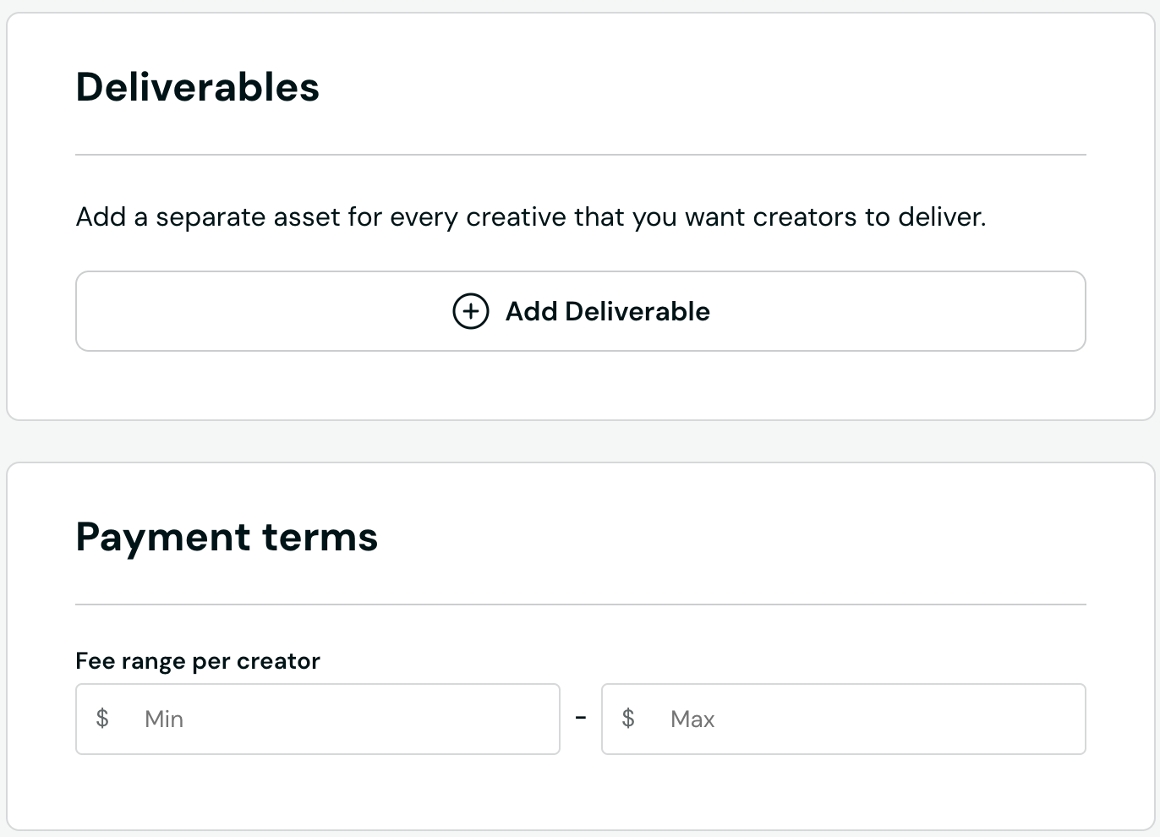
Task: Click the Fee range per creator label
Action: [x=198, y=660]
